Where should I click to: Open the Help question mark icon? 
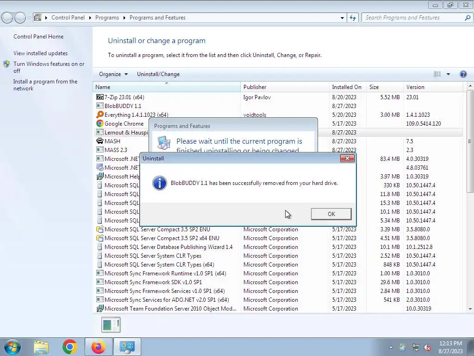point(463,74)
